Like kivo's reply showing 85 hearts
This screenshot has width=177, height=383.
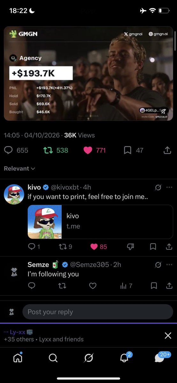point(94,247)
